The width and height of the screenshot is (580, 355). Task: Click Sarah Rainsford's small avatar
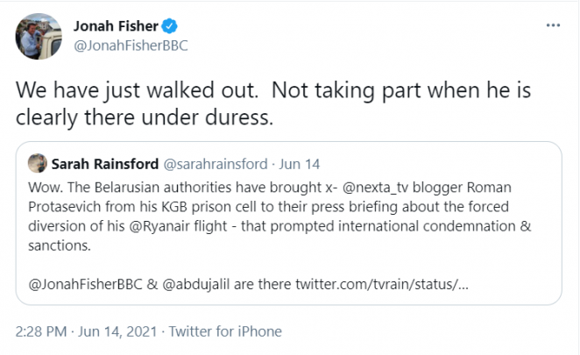(37, 162)
